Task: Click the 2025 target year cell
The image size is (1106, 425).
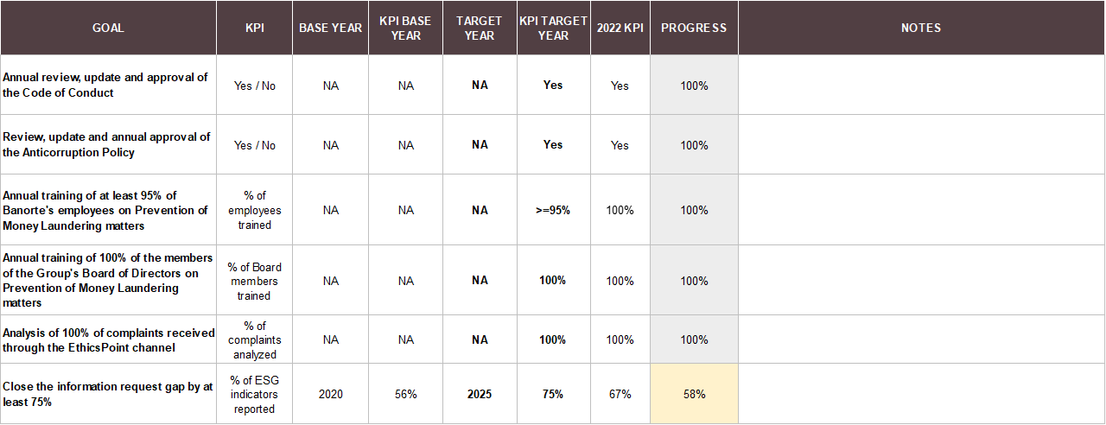Action: coord(480,394)
